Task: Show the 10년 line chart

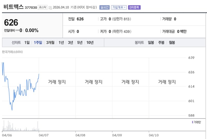Action: pos(90,43)
